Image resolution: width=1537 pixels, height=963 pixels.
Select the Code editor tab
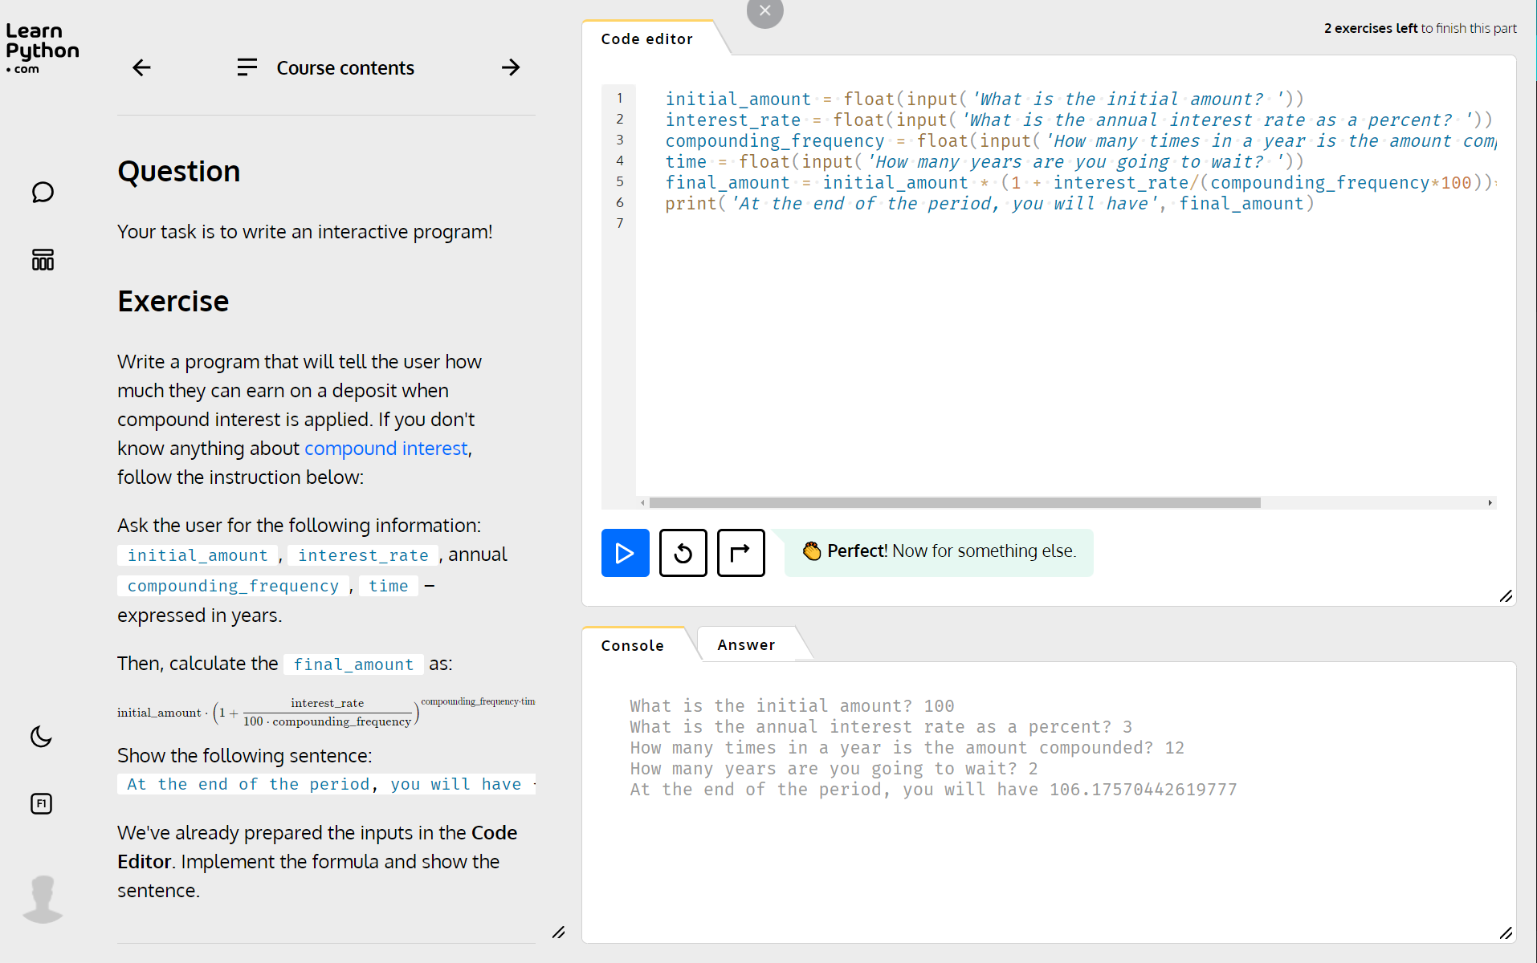point(646,39)
